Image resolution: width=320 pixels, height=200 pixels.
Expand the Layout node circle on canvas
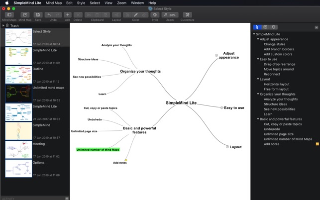[227, 147]
